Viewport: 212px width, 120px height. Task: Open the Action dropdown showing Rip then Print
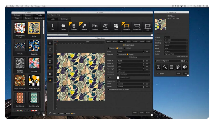click(x=176, y=54)
